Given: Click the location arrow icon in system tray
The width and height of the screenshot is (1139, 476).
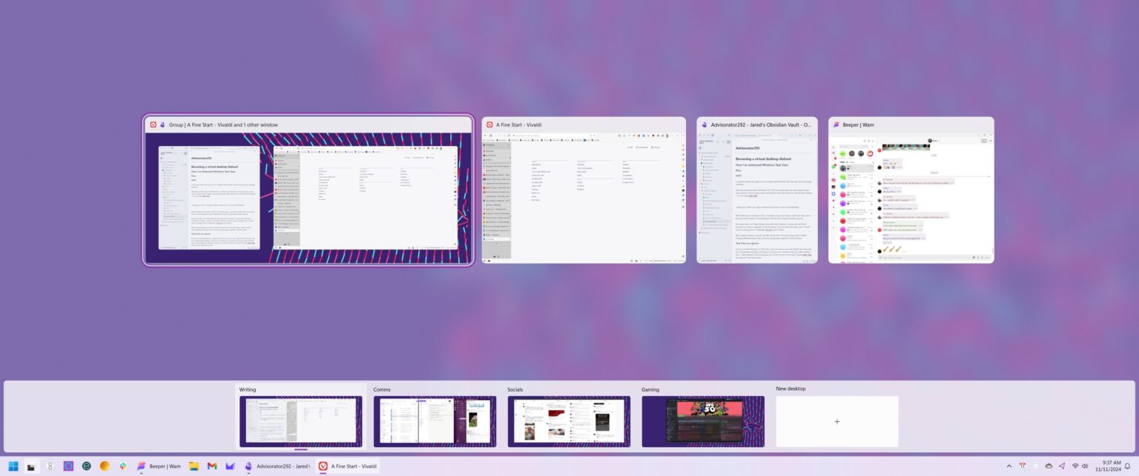Looking at the screenshot, I should point(1062,466).
